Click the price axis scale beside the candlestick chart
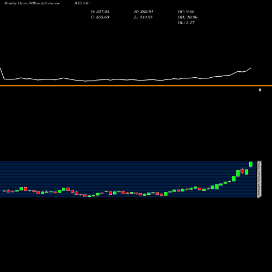Viewport: 272px width, 272px height. (259, 179)
